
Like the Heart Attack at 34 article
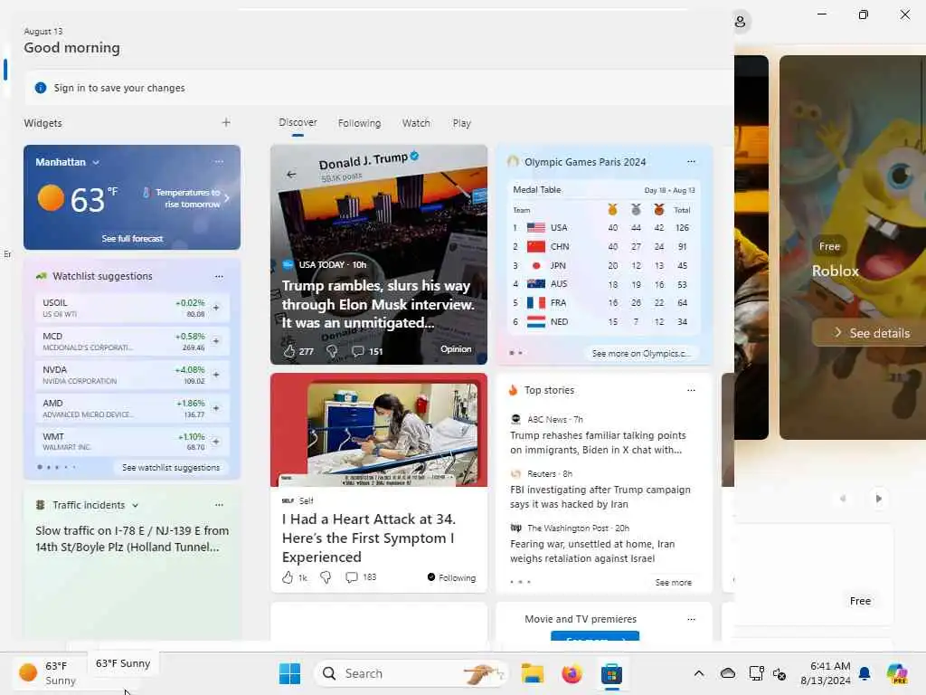[288, 577]
